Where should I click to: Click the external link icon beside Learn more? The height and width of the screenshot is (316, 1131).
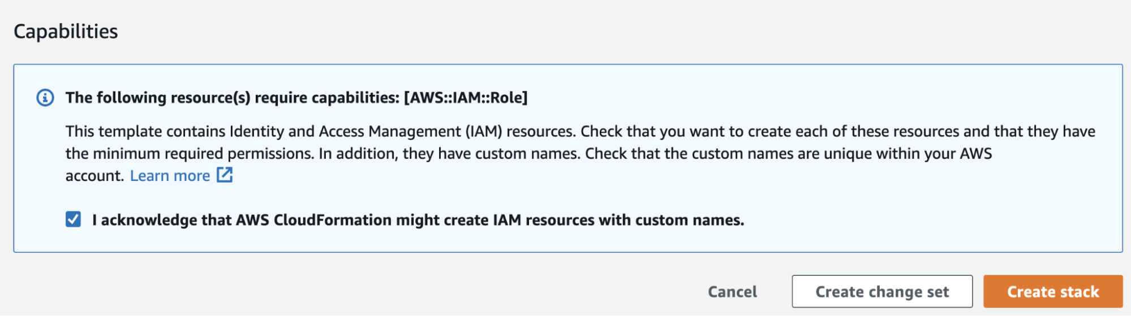pos(225,175)
